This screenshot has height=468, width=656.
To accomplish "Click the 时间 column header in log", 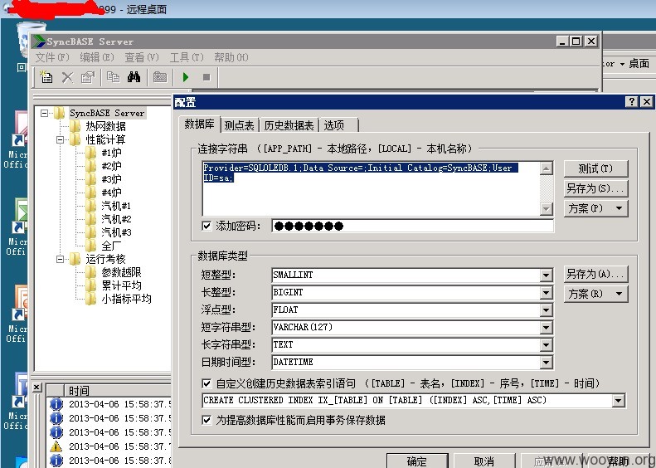I will point(118,390).
